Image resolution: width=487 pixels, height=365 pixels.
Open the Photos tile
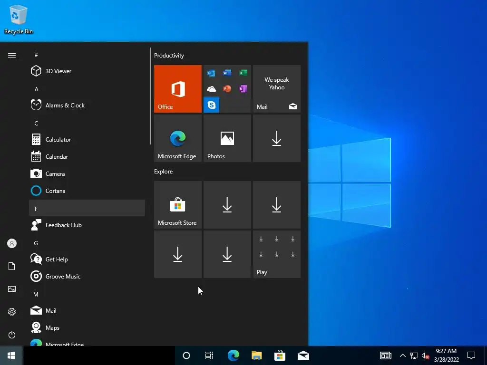[x=227, y=138]
